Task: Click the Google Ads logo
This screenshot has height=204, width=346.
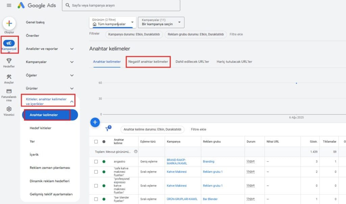Action: click(x=36, y=5)
